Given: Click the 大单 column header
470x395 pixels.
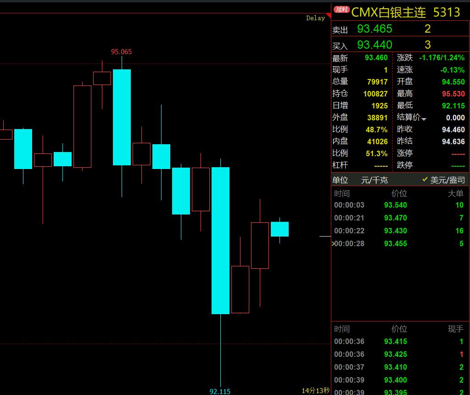Looking at the screenshot, I should [x=455, y=193].
